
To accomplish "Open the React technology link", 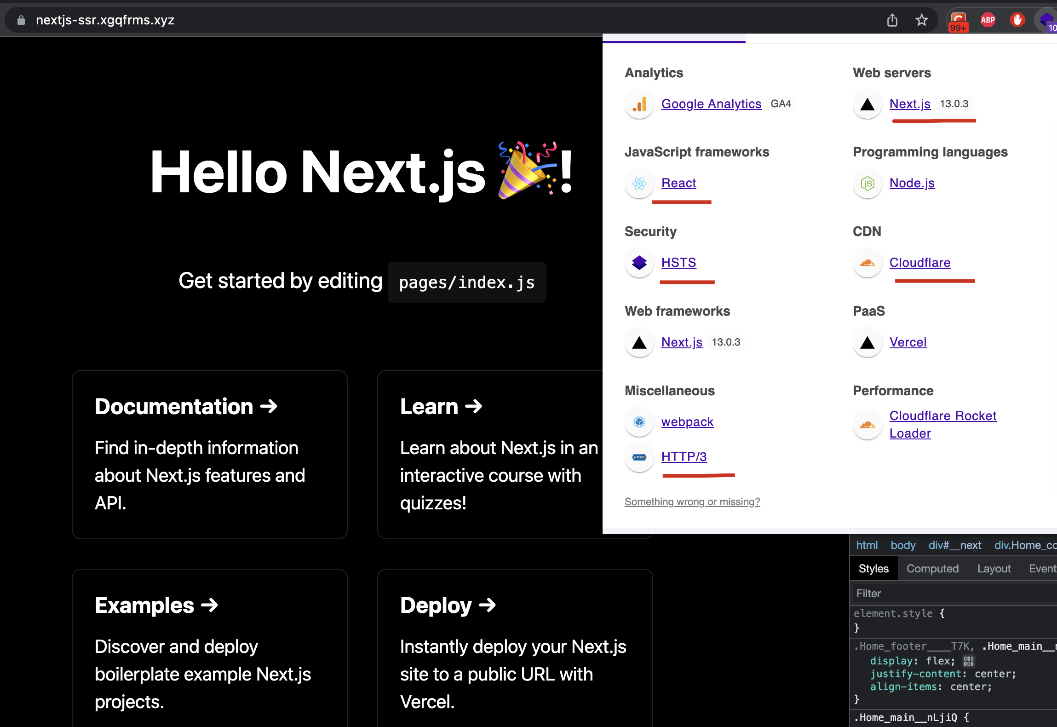I will 678,183.
